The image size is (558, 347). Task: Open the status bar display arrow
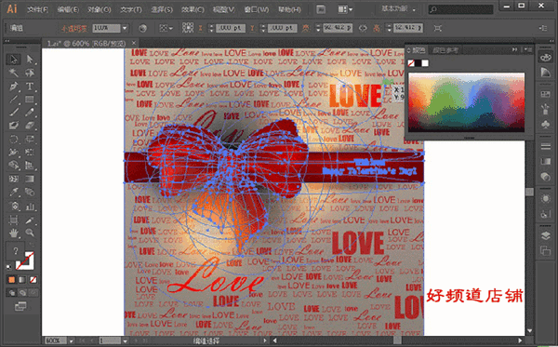tap(264, 340)
